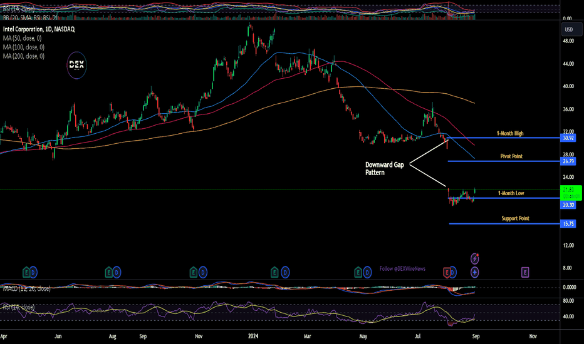Select the MA (50, close, 0) indicator legend

tap(23, 38)
